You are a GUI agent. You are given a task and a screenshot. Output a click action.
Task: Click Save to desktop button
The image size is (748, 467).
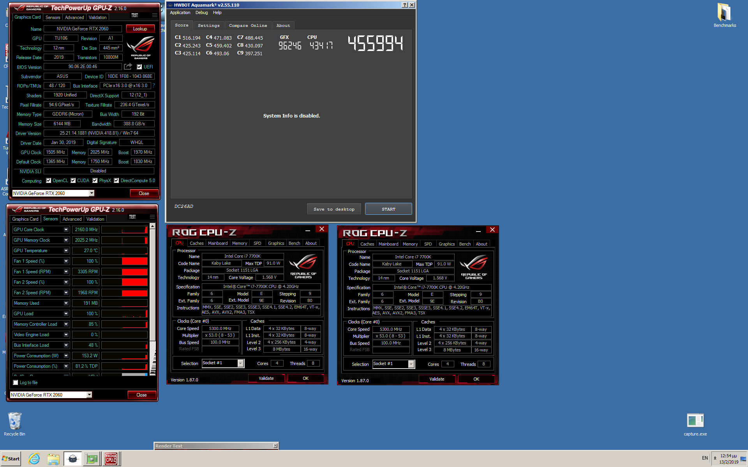334,209
